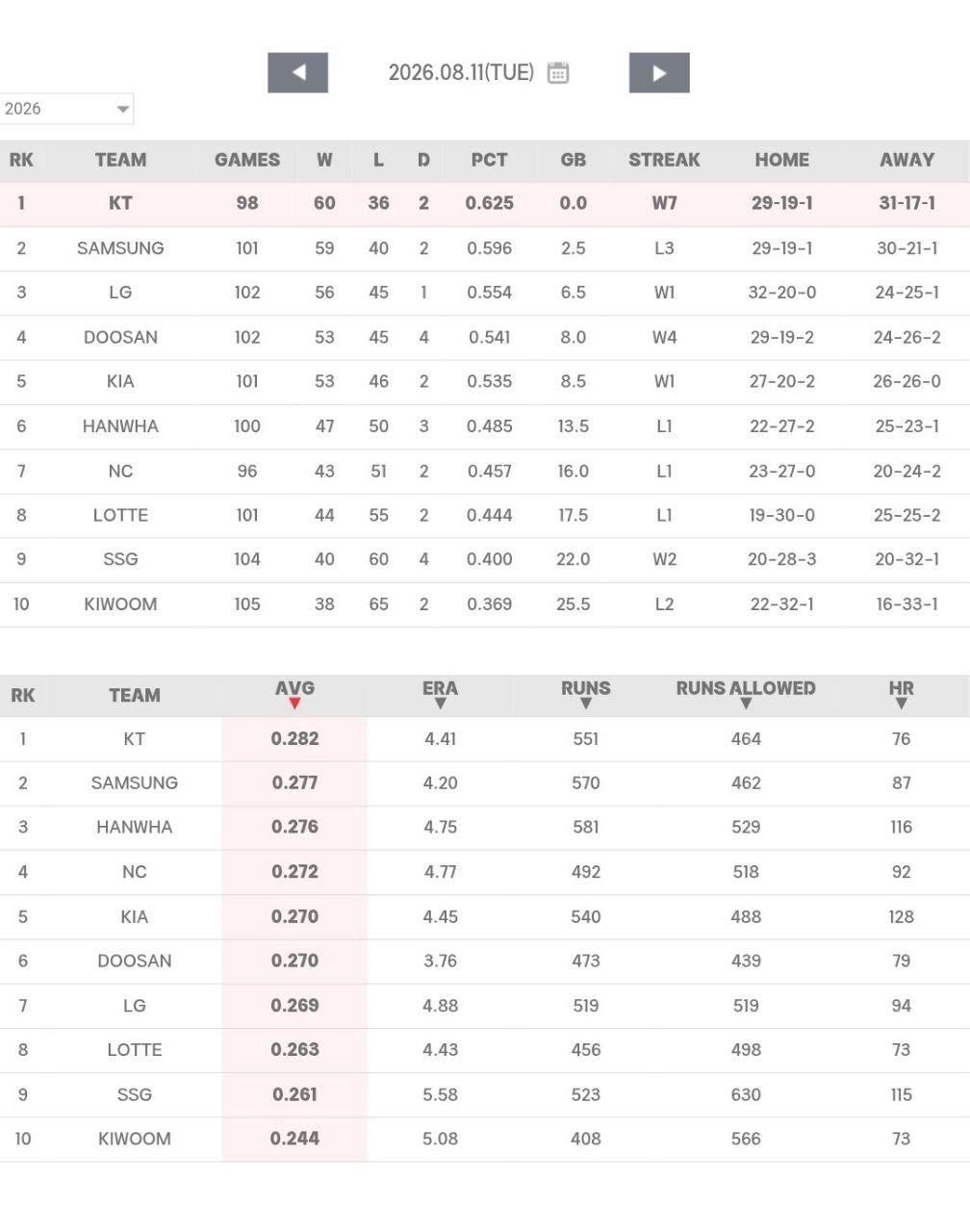Image resolution: width=970 pixels, height=1232 pixels.
Task: Select the KT row in standings table
Action: (x=485, y=204)
